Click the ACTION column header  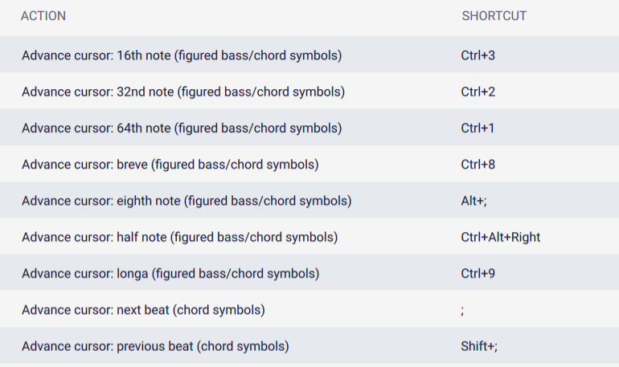(x=43, y=16)
